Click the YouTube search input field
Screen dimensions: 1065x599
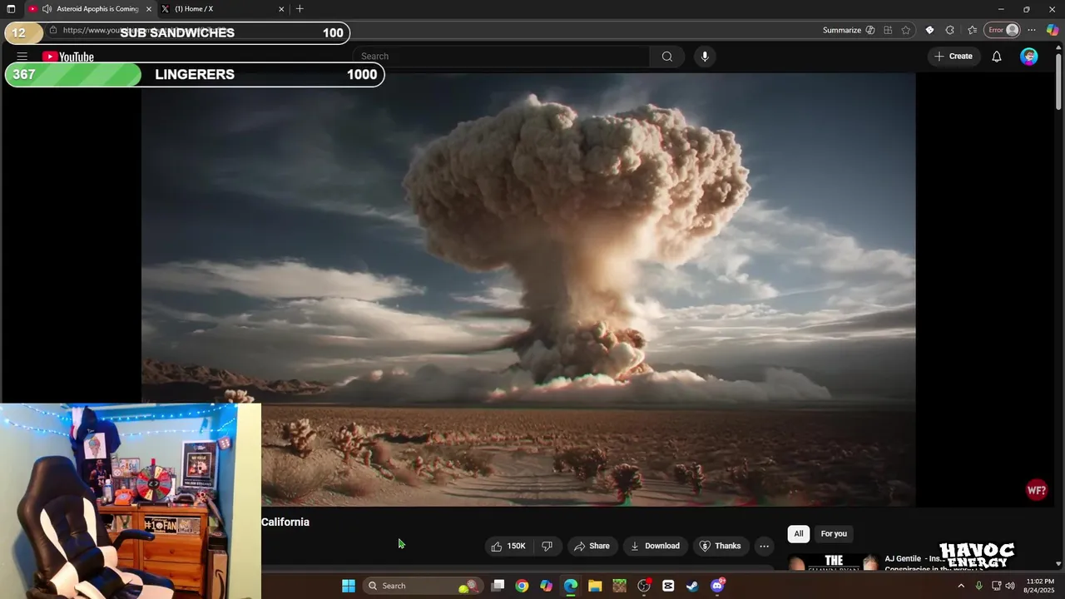pyautogui.click(x=501, y=57)
